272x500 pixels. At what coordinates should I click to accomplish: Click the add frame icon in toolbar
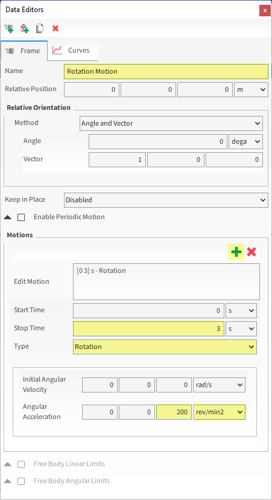(9, 29)
